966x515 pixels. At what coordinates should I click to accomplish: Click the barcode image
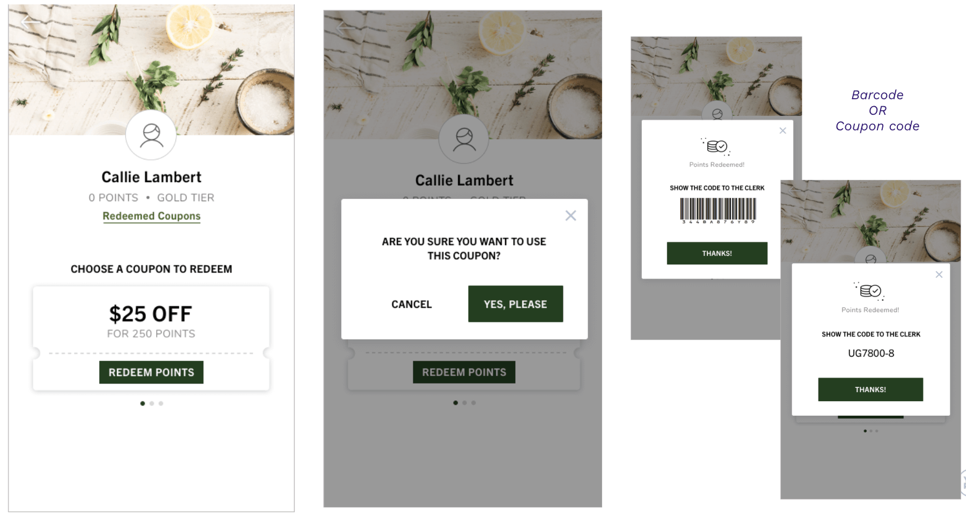pos(718,210)
